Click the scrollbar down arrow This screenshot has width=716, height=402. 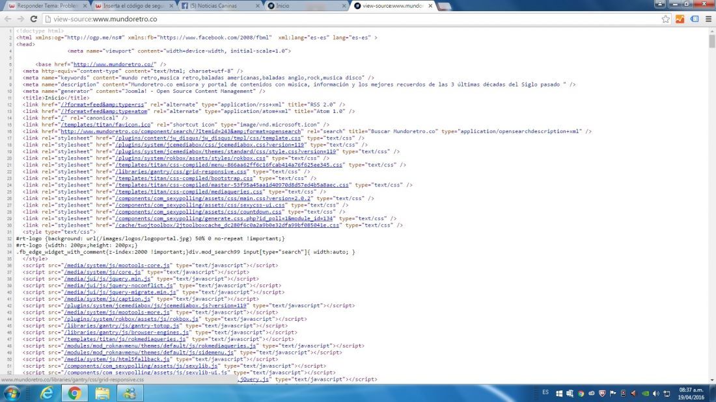pos(712,380)
